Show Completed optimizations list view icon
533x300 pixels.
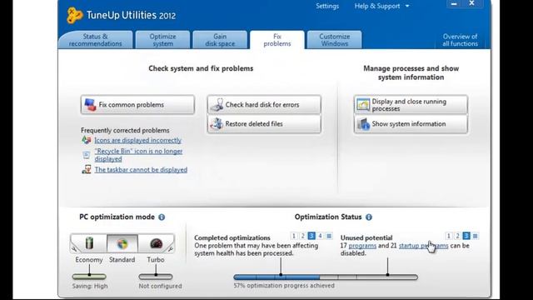pos(329,236)
